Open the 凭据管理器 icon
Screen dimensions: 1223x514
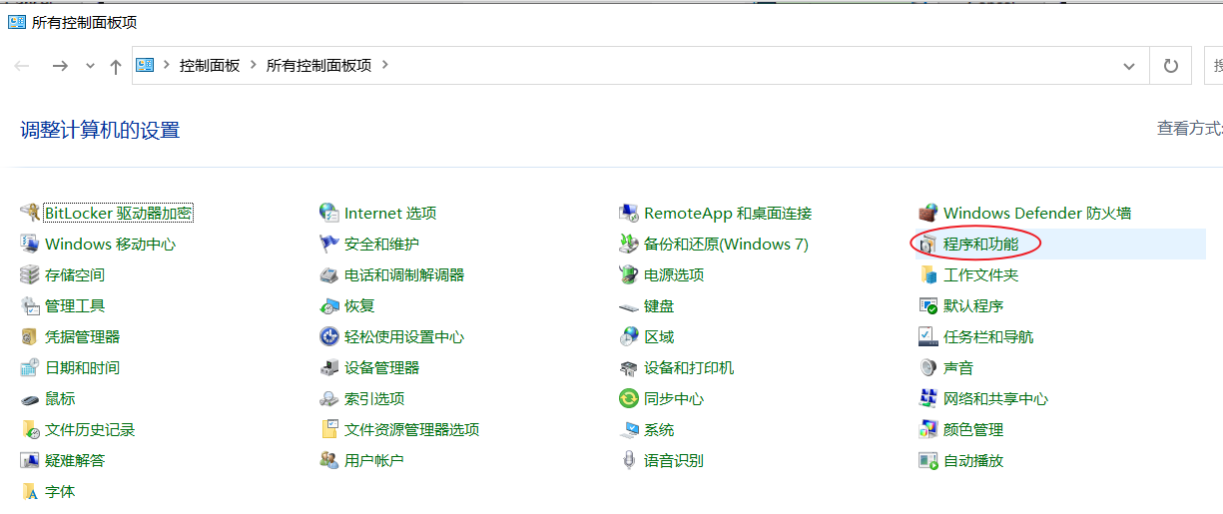pos(29,336)
